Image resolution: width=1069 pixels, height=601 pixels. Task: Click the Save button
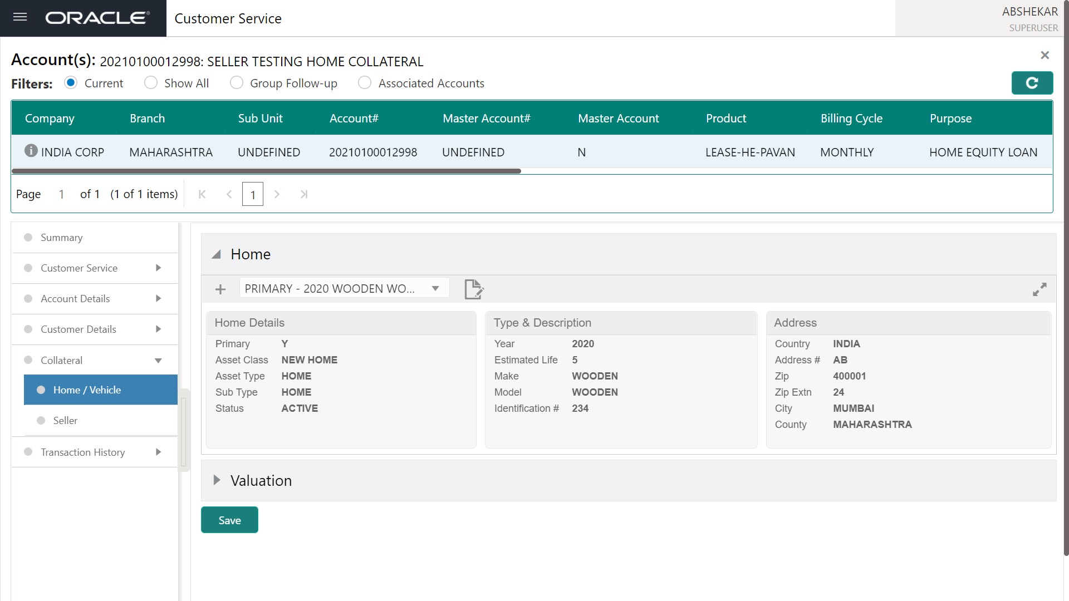[229, 520]
